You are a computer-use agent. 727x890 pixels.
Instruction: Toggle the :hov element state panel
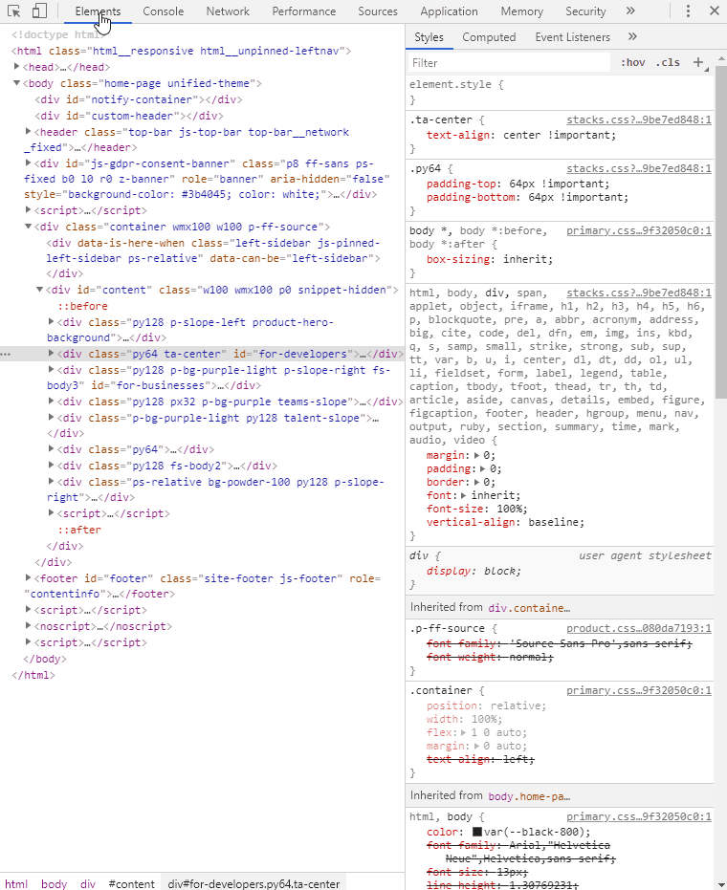[632, 62]
